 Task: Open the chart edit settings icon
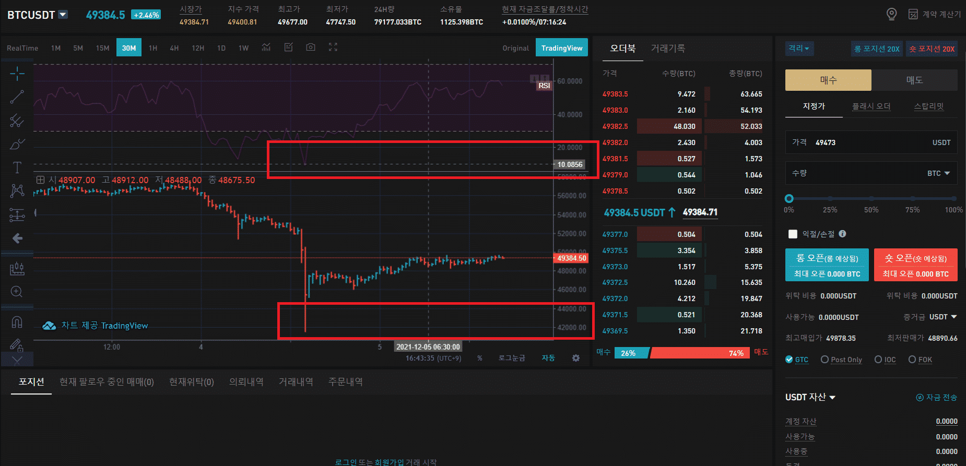pos(288,47)
